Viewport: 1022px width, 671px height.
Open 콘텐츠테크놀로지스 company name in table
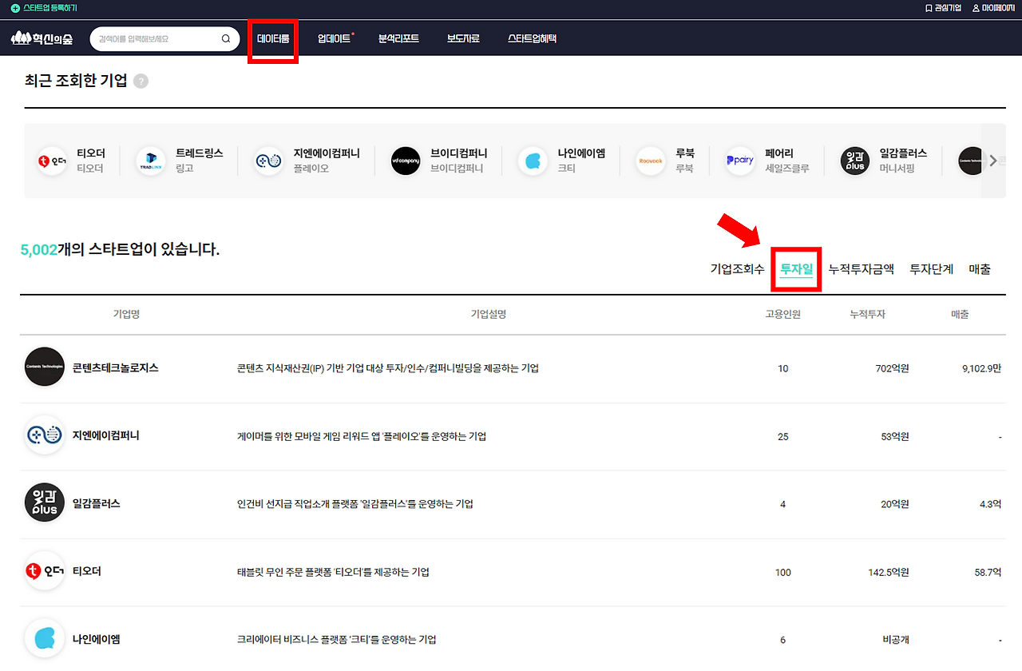[116, 367]
